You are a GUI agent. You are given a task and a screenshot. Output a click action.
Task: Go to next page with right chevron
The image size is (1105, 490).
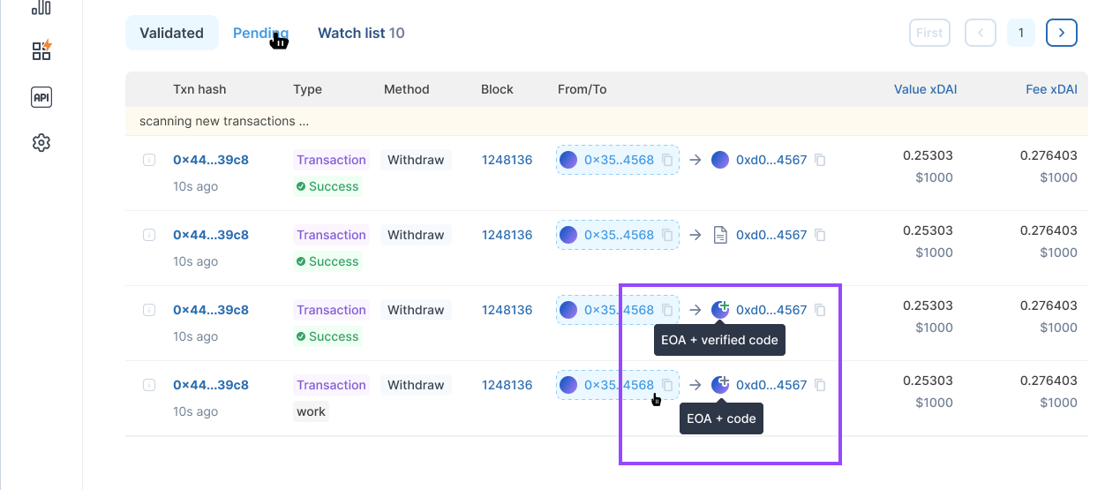point(1062,33)
